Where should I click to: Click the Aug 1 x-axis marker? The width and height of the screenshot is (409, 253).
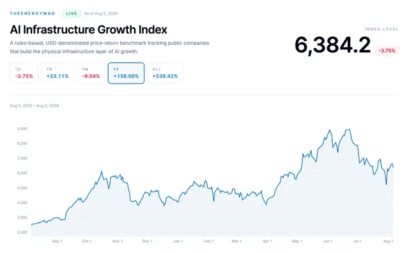tap(388, 241)
